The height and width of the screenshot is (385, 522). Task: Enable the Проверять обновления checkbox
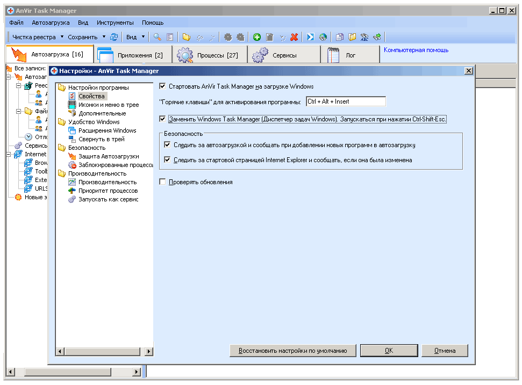(x=163, y=182)
